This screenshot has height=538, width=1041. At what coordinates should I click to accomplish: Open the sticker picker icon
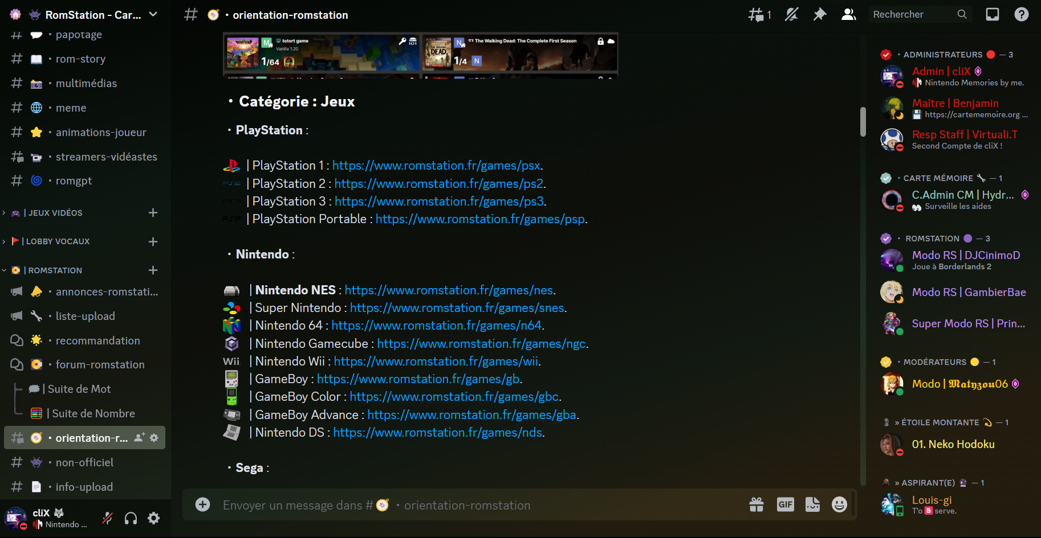[x=812, y=504]
